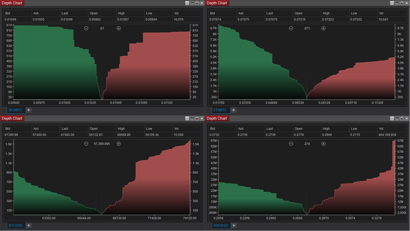Click the Vol column header in DOGUSD panel
Screen dimensions: 410x231
click(x=381, y=129)
